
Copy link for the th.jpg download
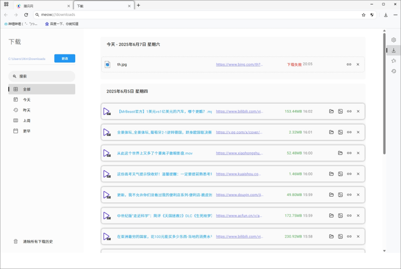point(349,64)
